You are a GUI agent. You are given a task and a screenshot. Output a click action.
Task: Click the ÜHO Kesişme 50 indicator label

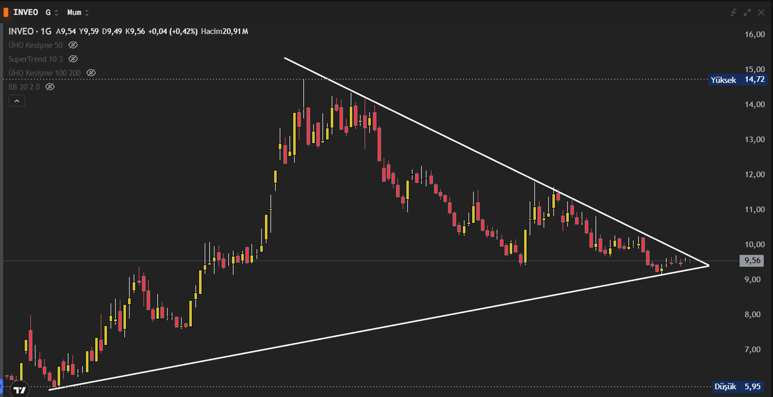tap(36, 45)
